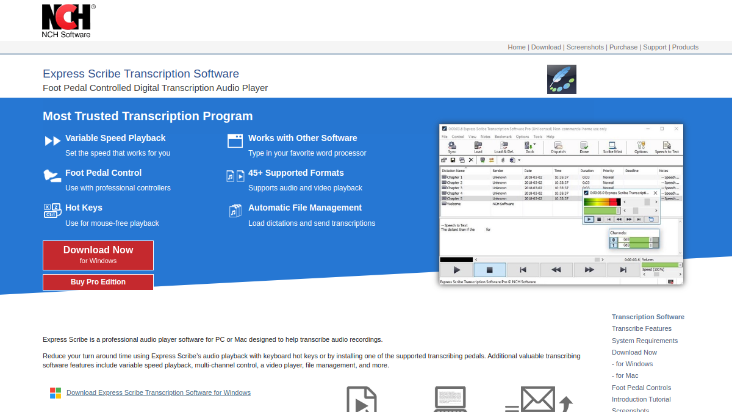The image size is (732, 412).
Task: Go to the Purchase page
Action: (623, 47)
